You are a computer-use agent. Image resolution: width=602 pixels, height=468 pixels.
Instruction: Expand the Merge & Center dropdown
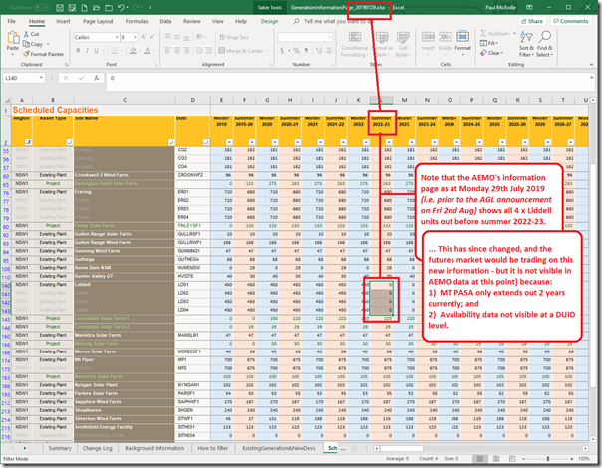click(267, 51)
